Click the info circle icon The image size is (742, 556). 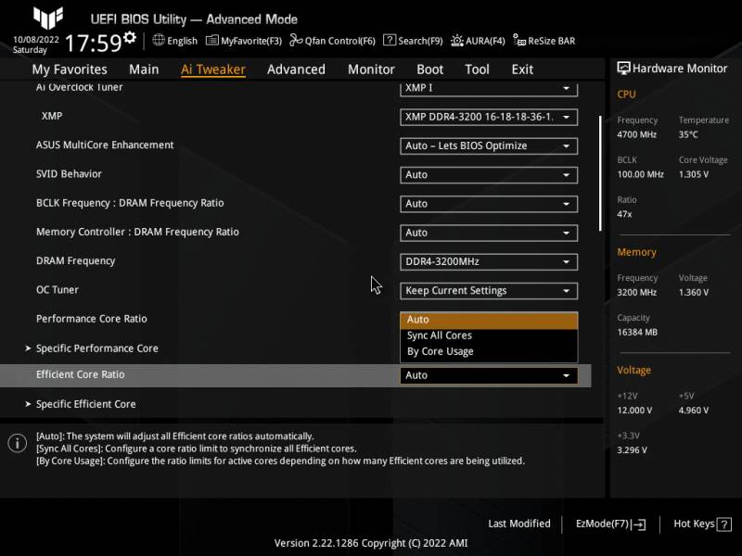point(18,443)
